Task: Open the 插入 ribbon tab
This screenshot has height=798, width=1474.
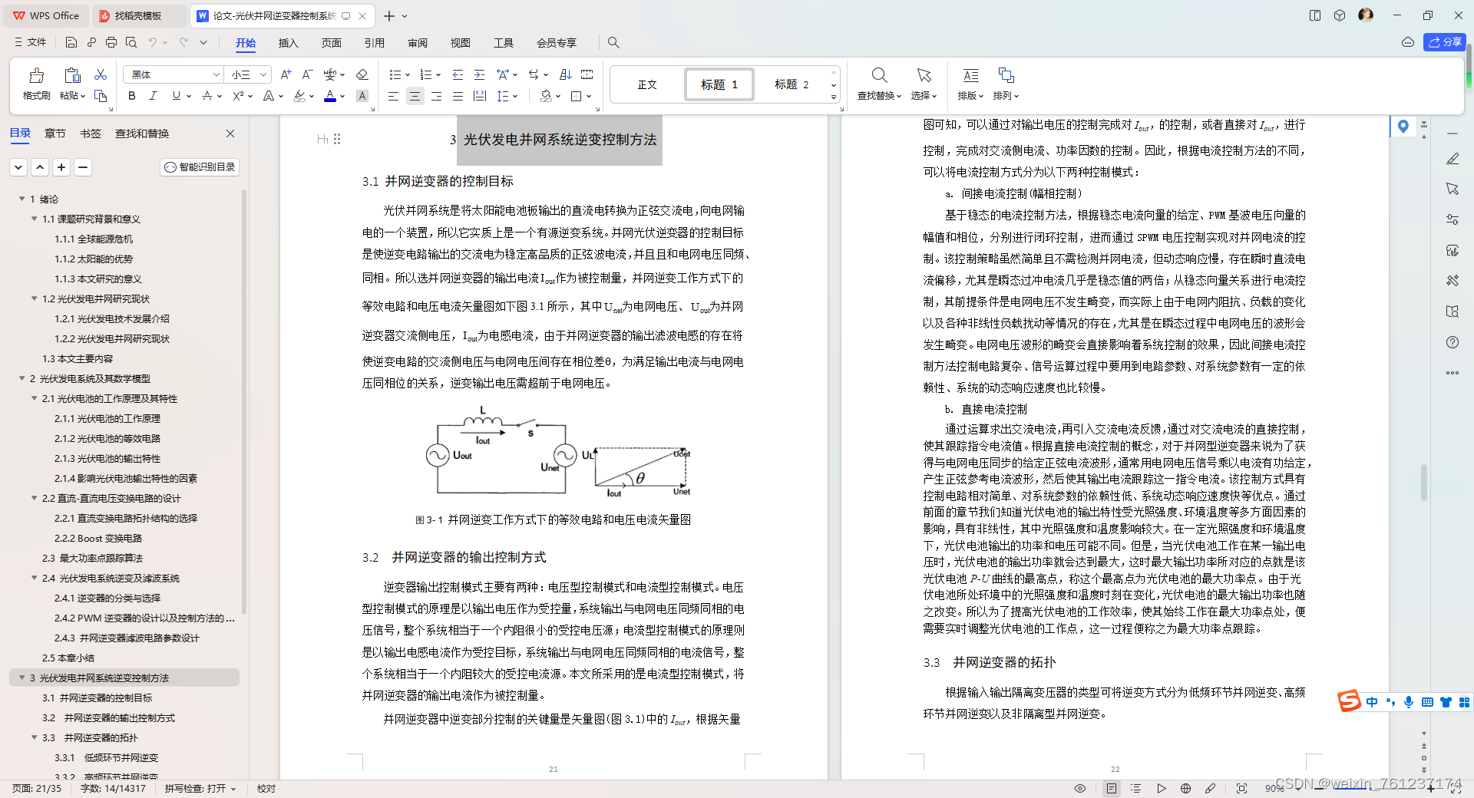Action: (x=288, y=43)
